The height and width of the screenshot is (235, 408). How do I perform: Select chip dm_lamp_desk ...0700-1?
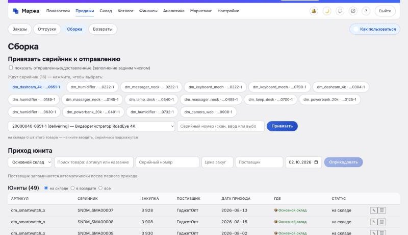(271, 100)
